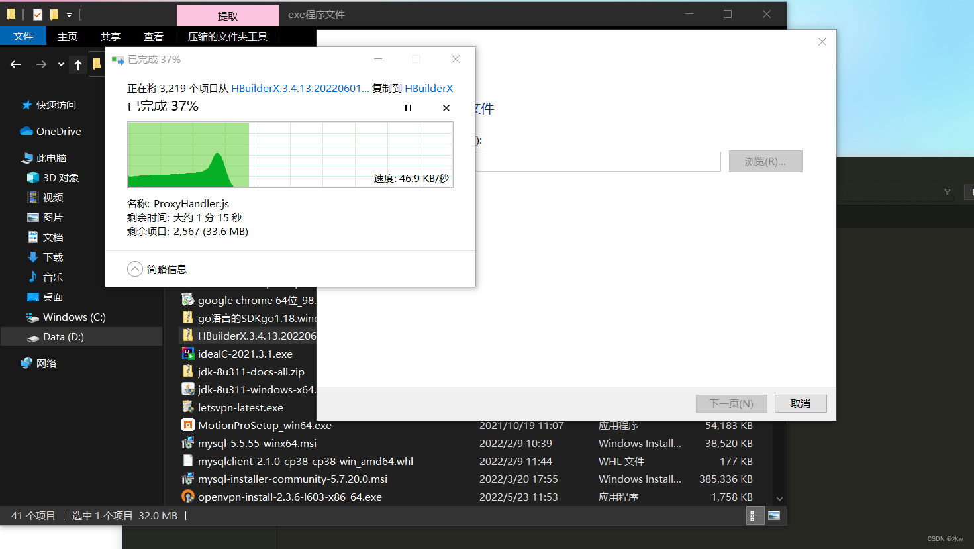Click the up-arrow to parent folder
This screenshot has width=974, height=549.
pos(77,64)
